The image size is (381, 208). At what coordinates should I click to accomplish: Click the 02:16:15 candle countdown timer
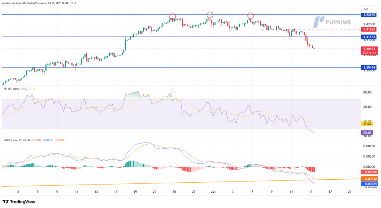pos(369,53)
